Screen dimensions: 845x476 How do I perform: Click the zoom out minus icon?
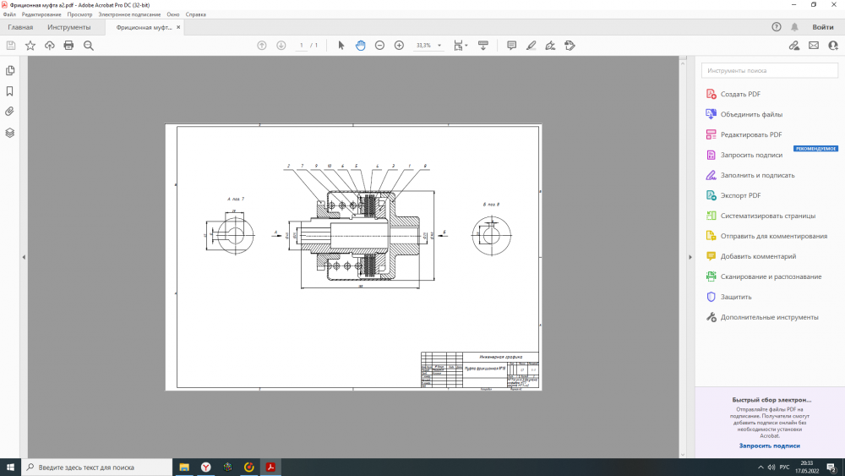coord(379,45)
